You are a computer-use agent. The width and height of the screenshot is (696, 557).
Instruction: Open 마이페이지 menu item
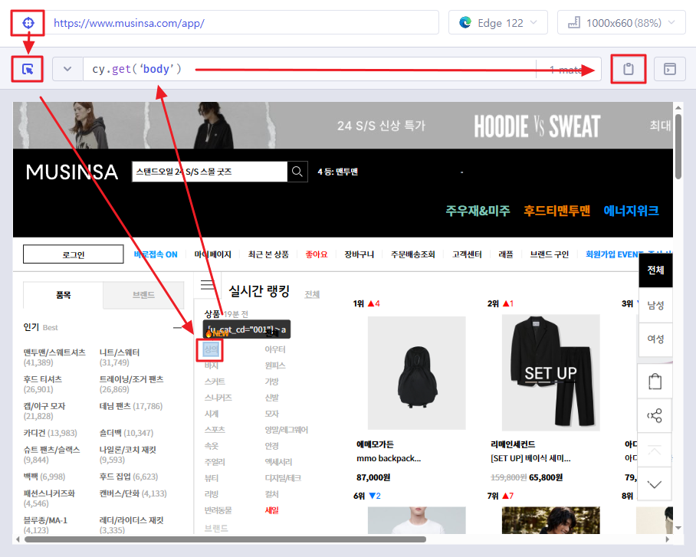pyautogui.click(x=212, y=254)
